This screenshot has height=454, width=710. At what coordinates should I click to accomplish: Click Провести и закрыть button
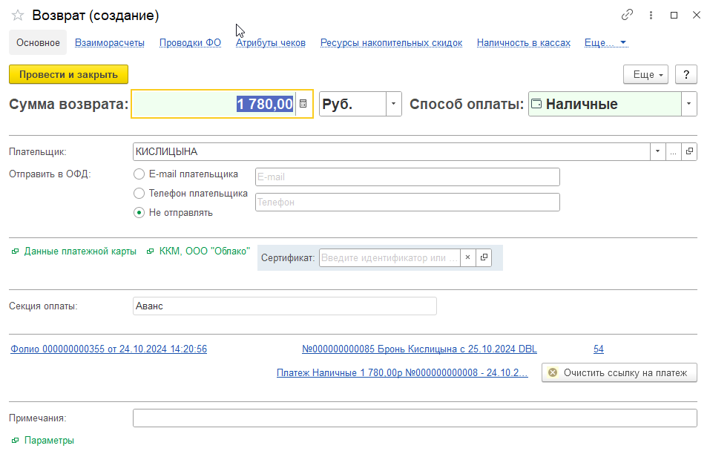pyautogui.click(x=68, y=74)
